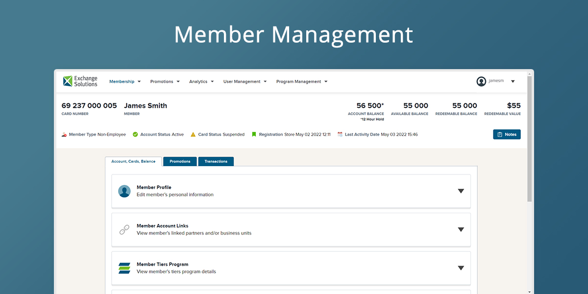Click the $55 redeemable value
Viewport: 588px width, 294px height.
tap(514, 105)
